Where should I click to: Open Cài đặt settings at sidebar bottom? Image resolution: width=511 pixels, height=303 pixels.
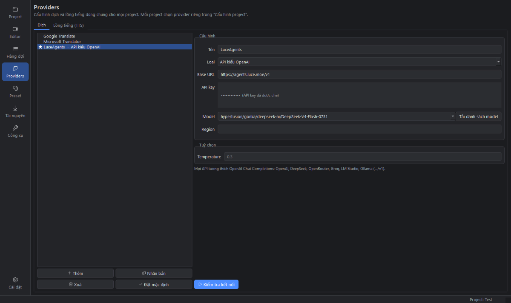coord(15,283)
